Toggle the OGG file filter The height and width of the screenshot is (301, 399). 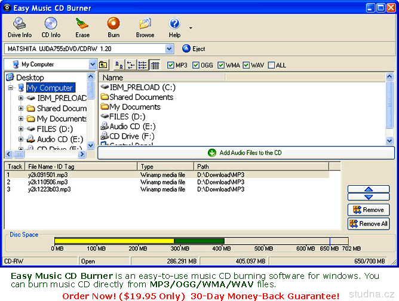pyautogui.click(x=197, y=64)
